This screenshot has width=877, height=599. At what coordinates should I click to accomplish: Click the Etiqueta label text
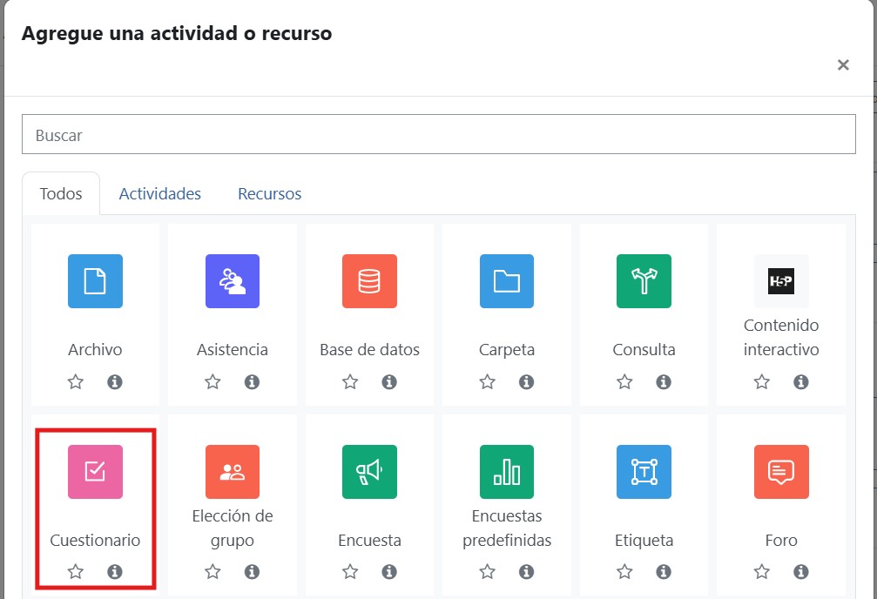tap(644, 541)
